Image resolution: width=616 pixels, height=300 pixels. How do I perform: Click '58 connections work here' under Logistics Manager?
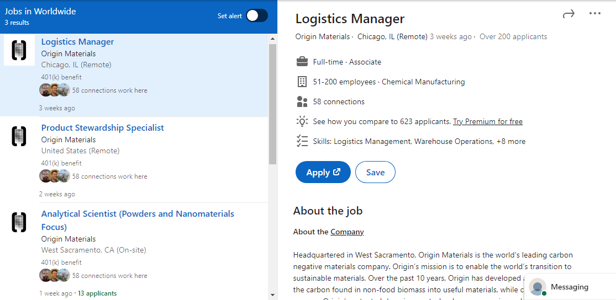click(x=109, y=90)
